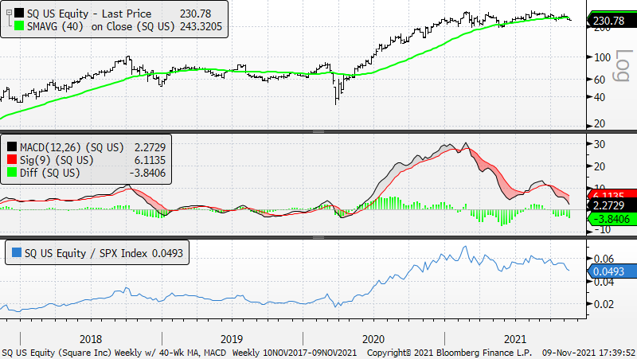Select the Sig(9) (SQ US) label
Screen dimensions: 637x359
(x=57, y=160)
